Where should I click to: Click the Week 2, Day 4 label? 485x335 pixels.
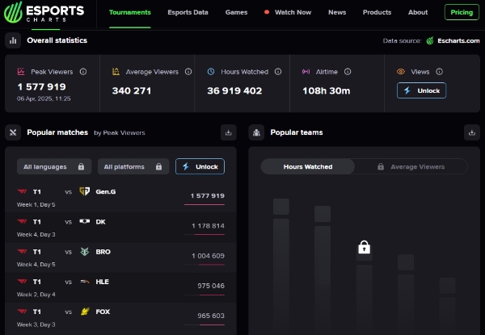coord(36,295)
